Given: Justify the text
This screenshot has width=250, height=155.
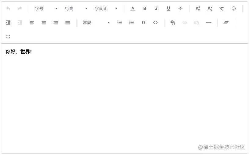Looking at the screenshot, I should 68,23.
